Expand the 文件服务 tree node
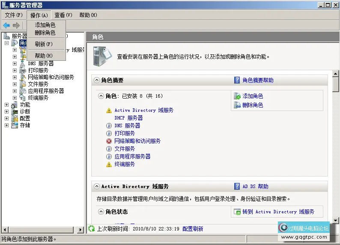This screenshot has height=245, width=340. click(15, 84)
